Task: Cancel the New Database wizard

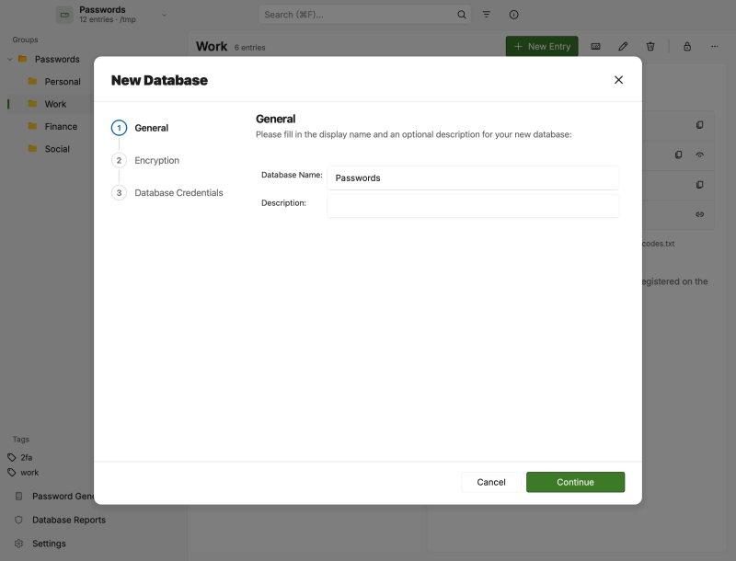Action: coord(491,482)
